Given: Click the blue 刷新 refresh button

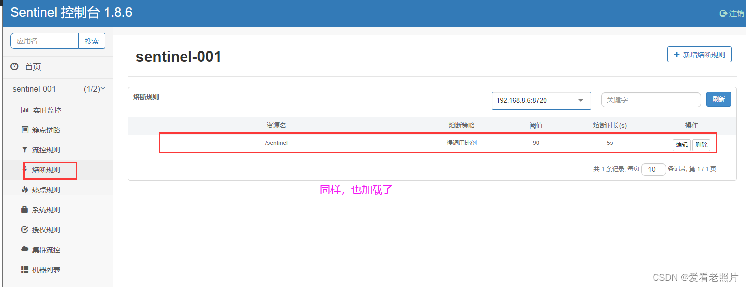Looking at the screenshot, I should point(719,99).
